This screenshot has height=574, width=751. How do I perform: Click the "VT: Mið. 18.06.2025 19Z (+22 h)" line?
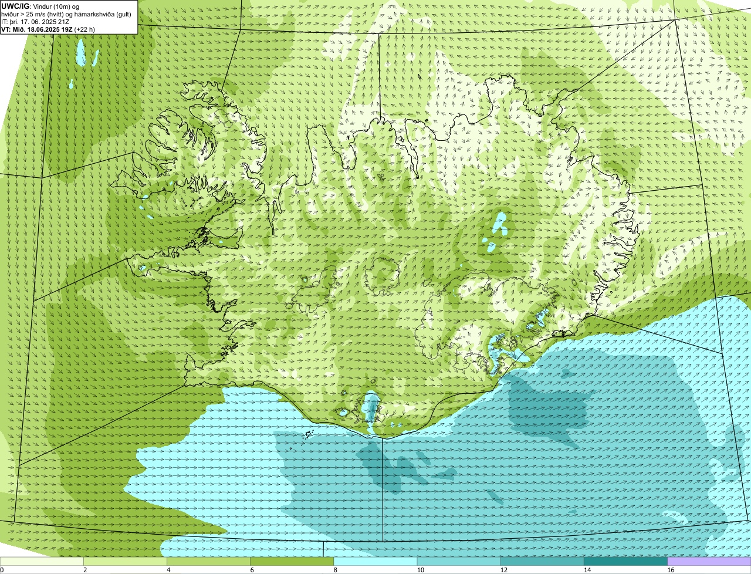pyautogui.click(x=48, y=29)
